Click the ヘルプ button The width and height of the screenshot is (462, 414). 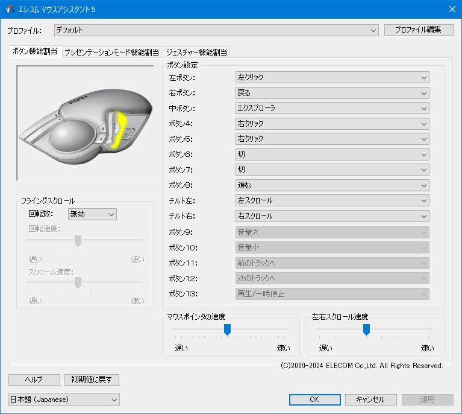pos(34,380)
